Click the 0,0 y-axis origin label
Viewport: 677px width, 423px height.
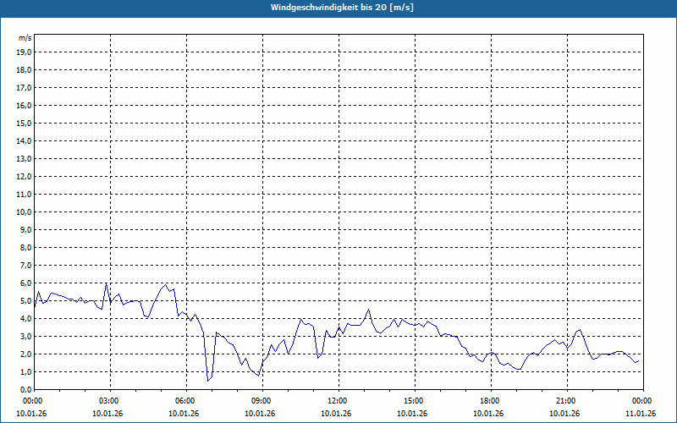[x=25, y=389]
